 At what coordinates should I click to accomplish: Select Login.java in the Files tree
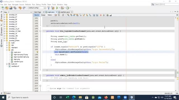17,52
